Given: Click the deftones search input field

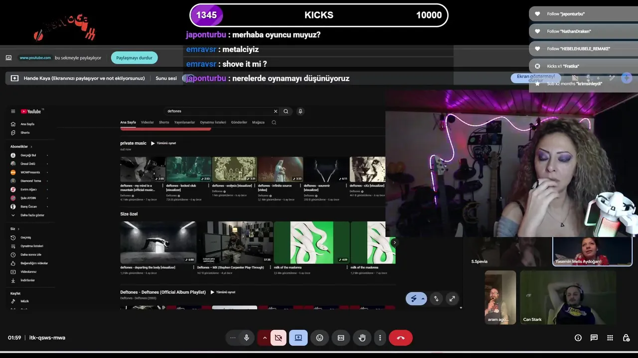Looking at the screenshot, I should pyautogui.click(x=219, y=111).
